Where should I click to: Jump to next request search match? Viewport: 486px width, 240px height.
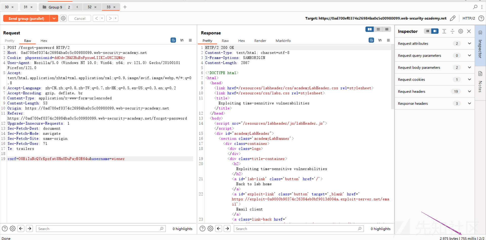point(30,229)
